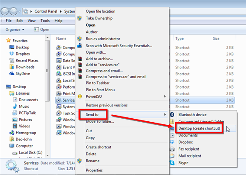The width and height of the screenshot is (246, 175).
Task: Click the Videos library icon
Action: pos(15,126)
